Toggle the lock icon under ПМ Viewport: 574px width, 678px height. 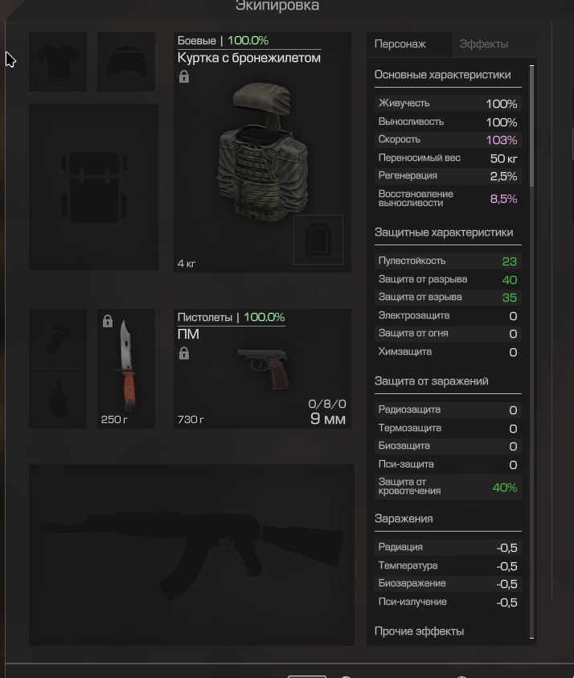[x=184, y=353]
